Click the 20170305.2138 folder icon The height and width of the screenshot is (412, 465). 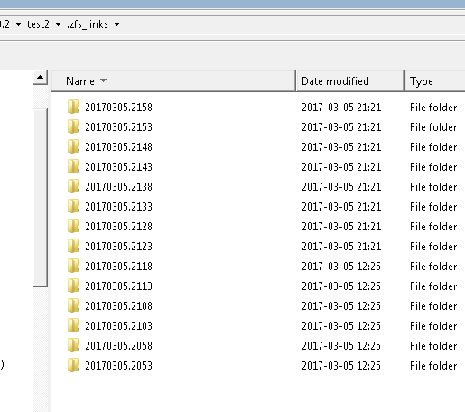[73, 186]
